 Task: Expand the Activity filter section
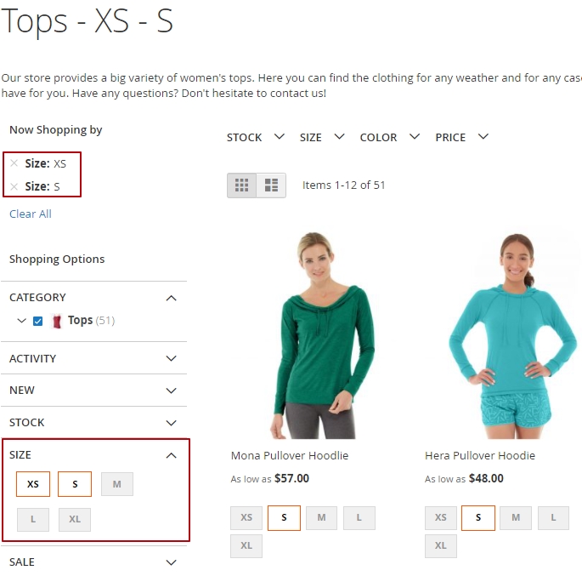pyautogui.click(x=94, y=358)
